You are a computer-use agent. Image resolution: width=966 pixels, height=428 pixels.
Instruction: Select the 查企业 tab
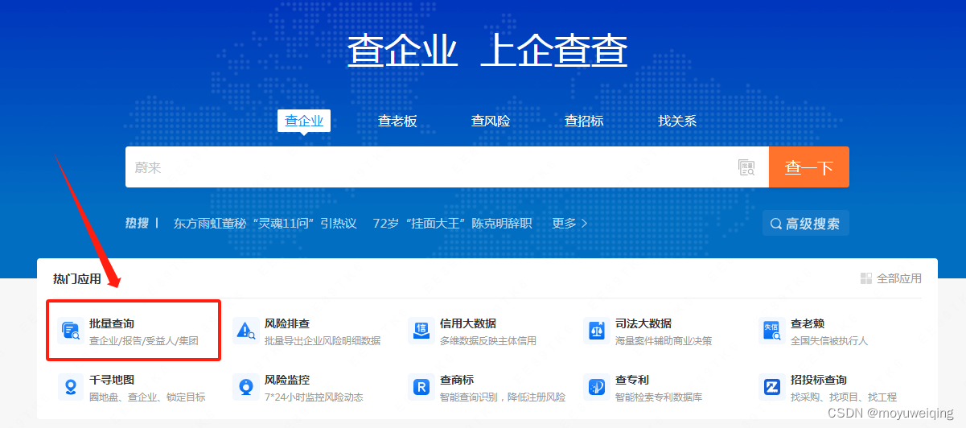[x=304, y=121]
